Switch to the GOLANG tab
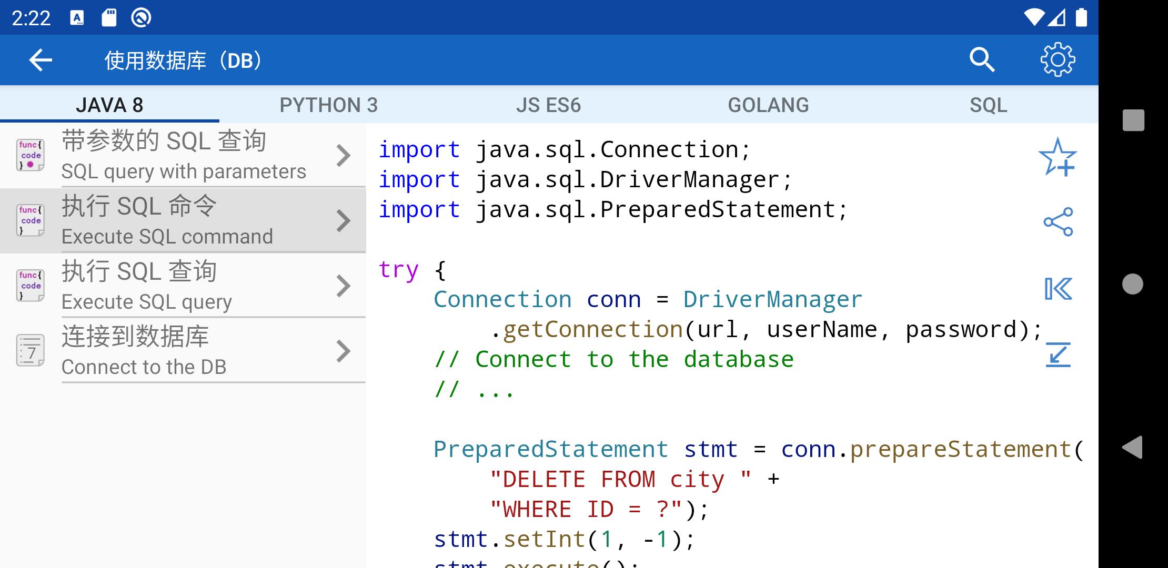The width and height of the screenshot is (1168, 568). pyautogui.click(x=768, y=105)
